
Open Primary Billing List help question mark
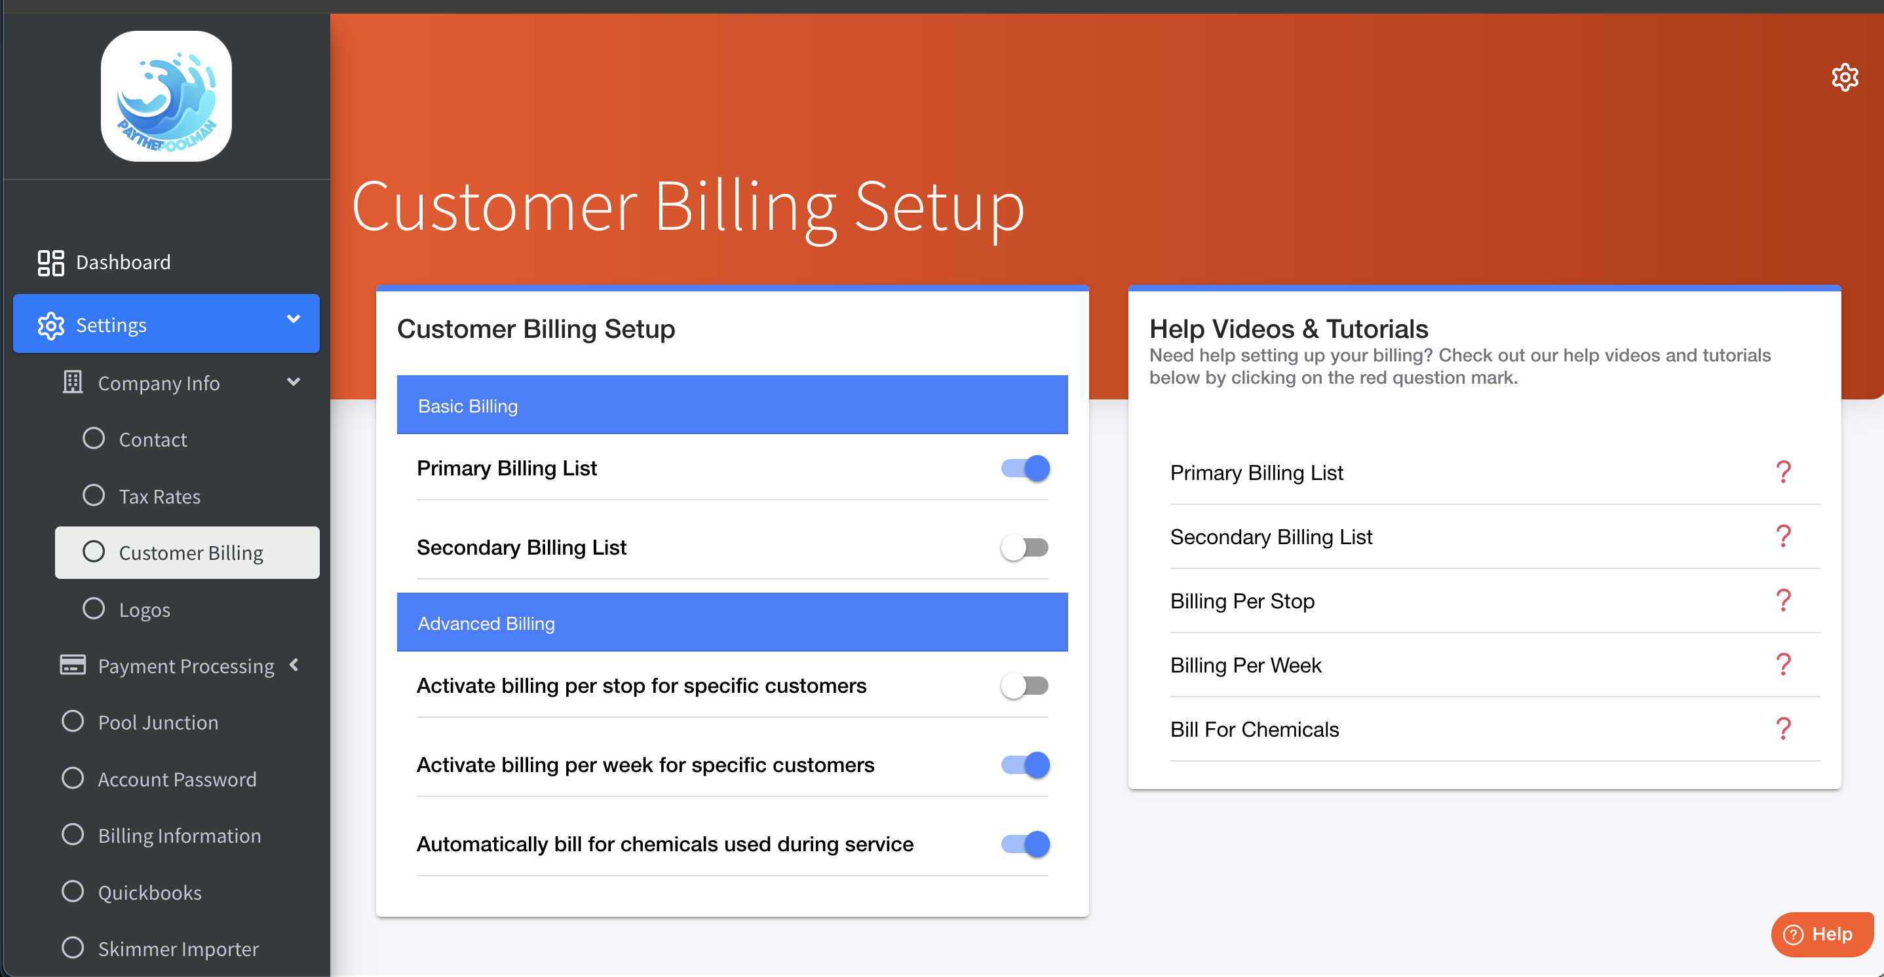click(1783, 472)
